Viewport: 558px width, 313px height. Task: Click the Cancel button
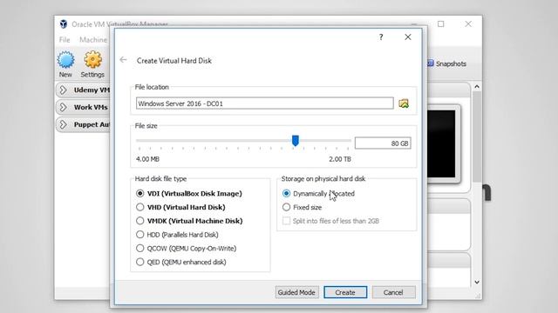(x=393, y=292)
